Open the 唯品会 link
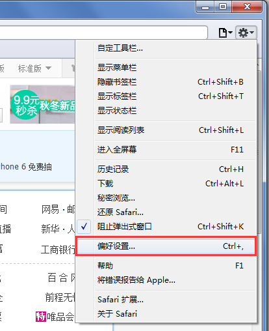This screenshot has height=331, width=269. click(60, 317)
